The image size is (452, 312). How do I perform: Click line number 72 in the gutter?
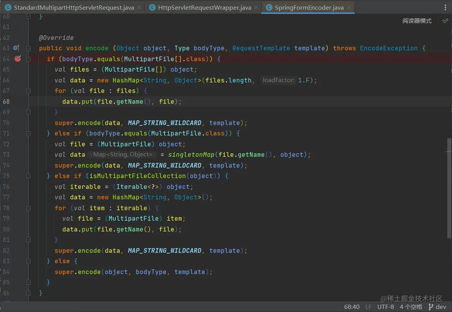6,144
